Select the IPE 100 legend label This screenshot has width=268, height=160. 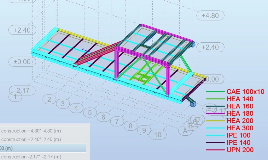(238, 135)
